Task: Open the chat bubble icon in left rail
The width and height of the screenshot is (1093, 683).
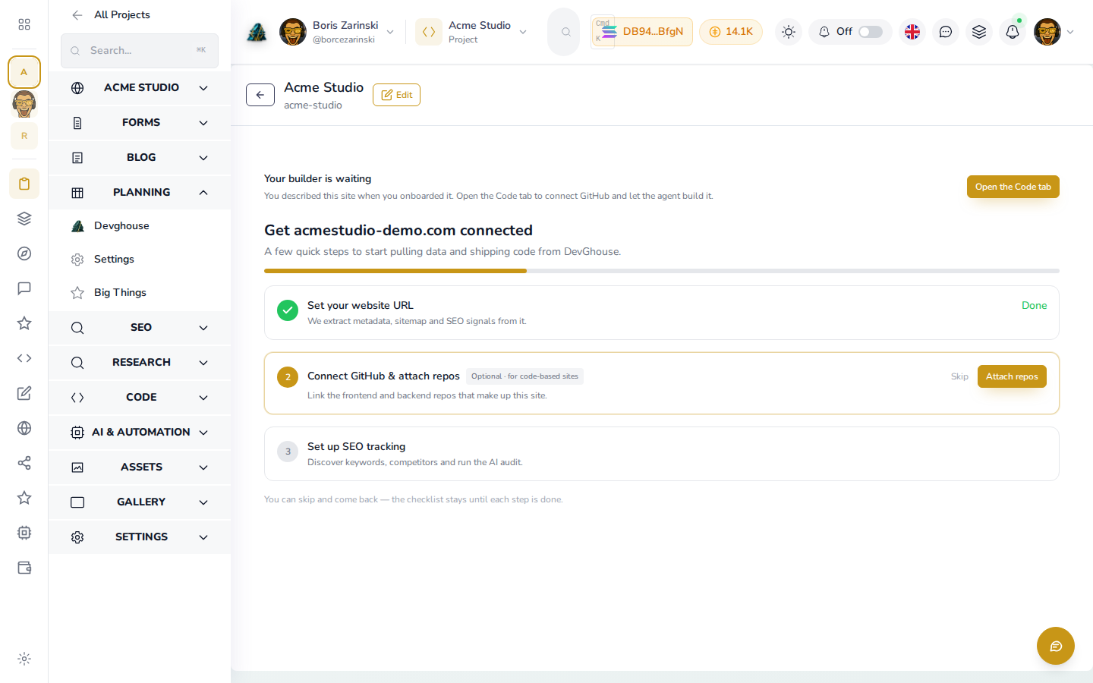Action: tap(24, 288)
